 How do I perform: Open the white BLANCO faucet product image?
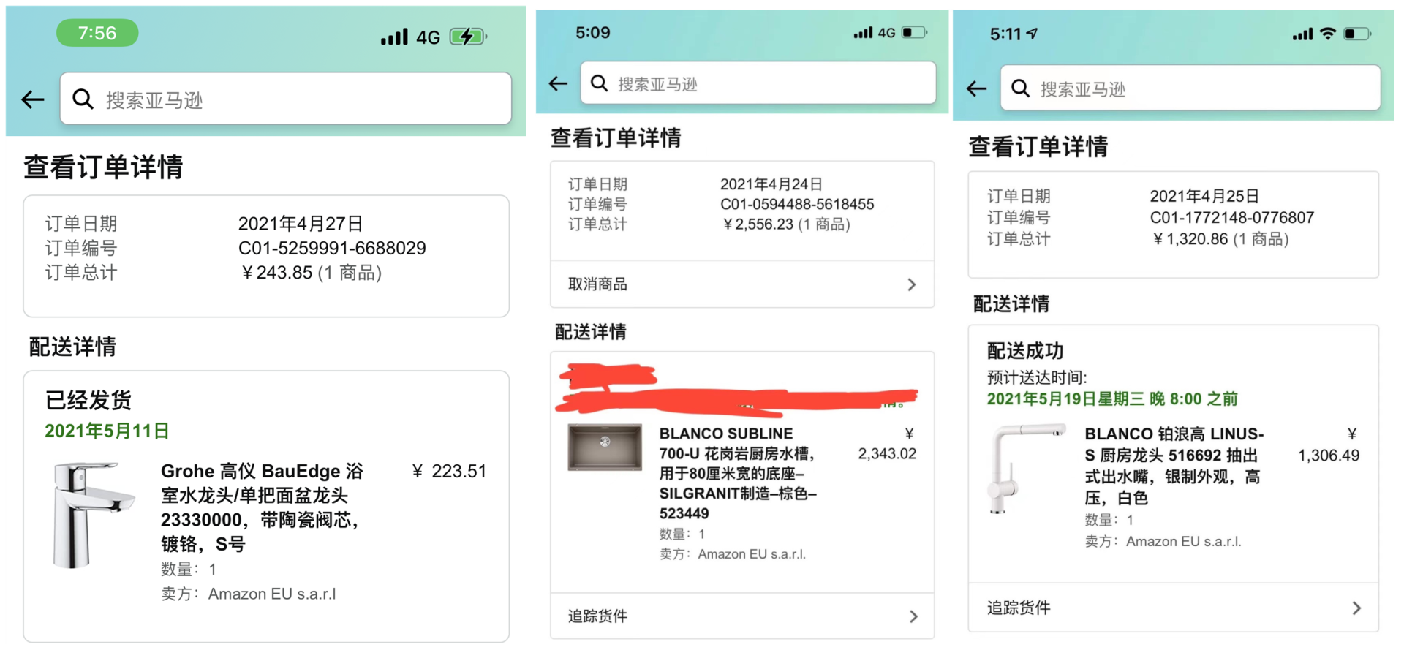[1027, 469]
